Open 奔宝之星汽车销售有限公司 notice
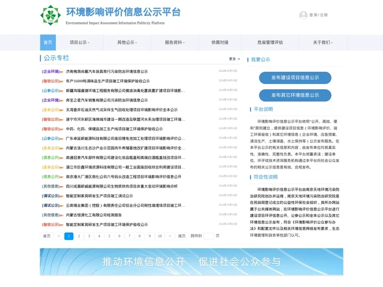383x287 pixels. pyautogui.click(x=107, y=100)
